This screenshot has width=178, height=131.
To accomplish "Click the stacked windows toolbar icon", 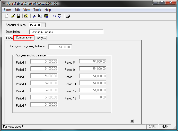I will (x=68, y=16).
